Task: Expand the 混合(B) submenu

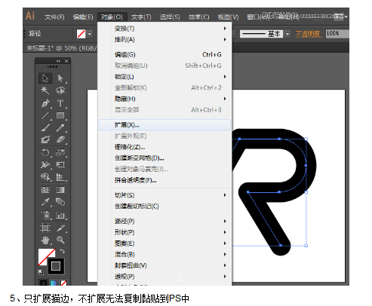Action: point(164,255)
